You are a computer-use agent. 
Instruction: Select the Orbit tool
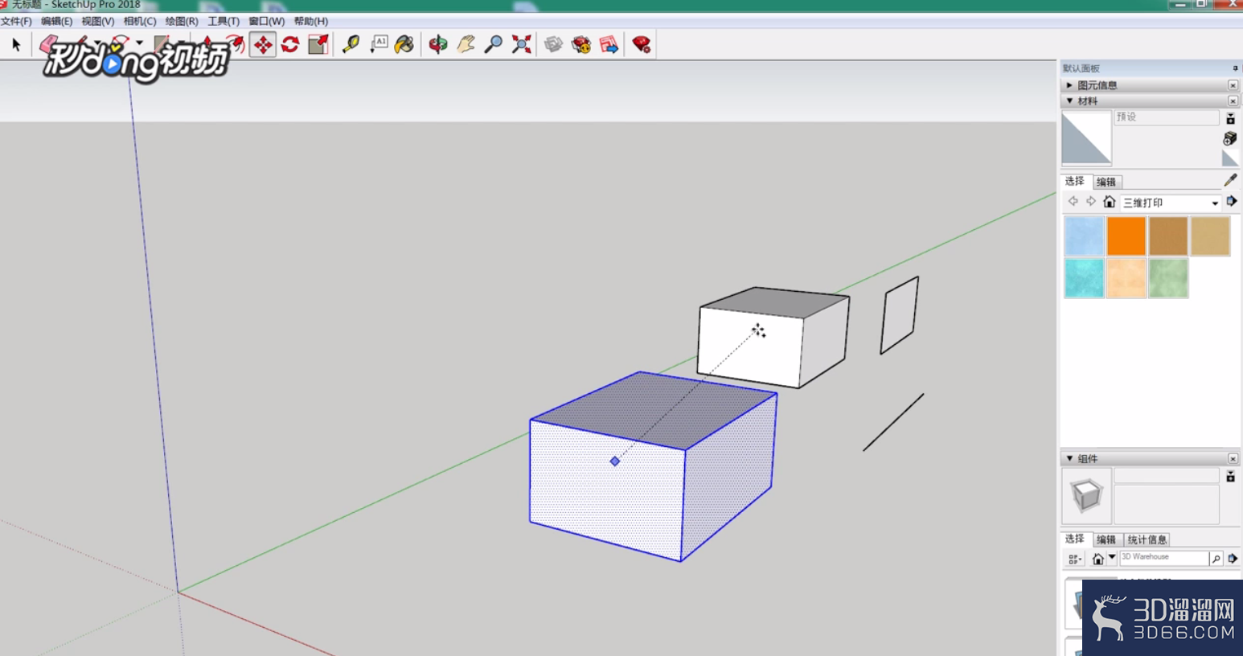[x=438, y=44]
